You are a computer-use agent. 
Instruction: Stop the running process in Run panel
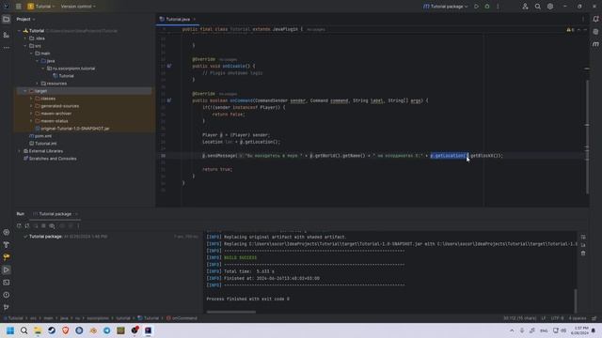click(43, 226)
